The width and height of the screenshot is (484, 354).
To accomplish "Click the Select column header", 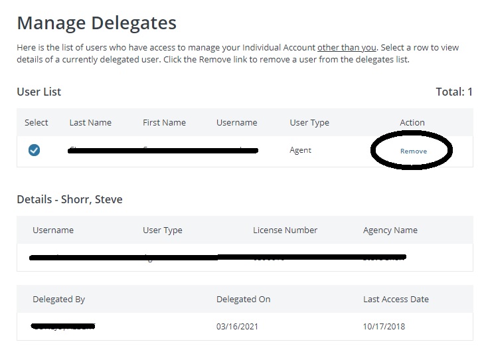I will pyautogui.click(x=36, y=123).
